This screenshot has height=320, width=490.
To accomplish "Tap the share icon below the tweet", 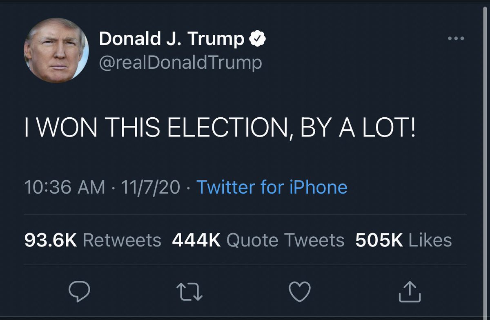I will point(409,291).
